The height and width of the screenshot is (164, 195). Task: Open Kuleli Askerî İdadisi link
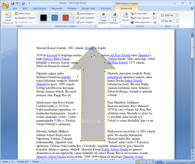point(115,150)
